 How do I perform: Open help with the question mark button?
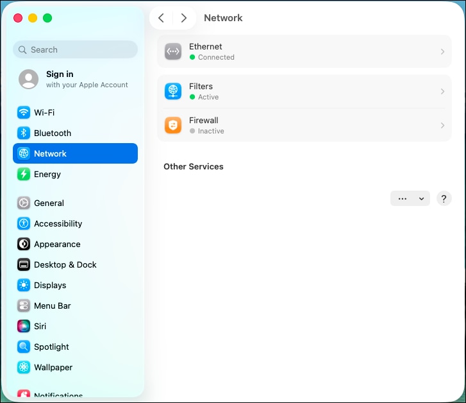click(x=444, y=198)
